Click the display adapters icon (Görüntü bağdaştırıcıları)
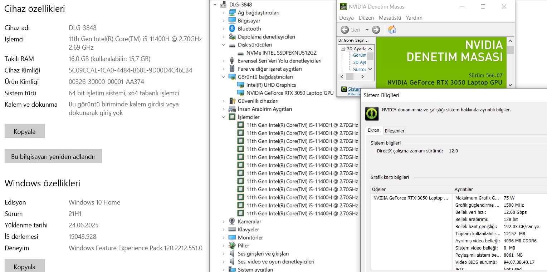 (x=232, y=77)
